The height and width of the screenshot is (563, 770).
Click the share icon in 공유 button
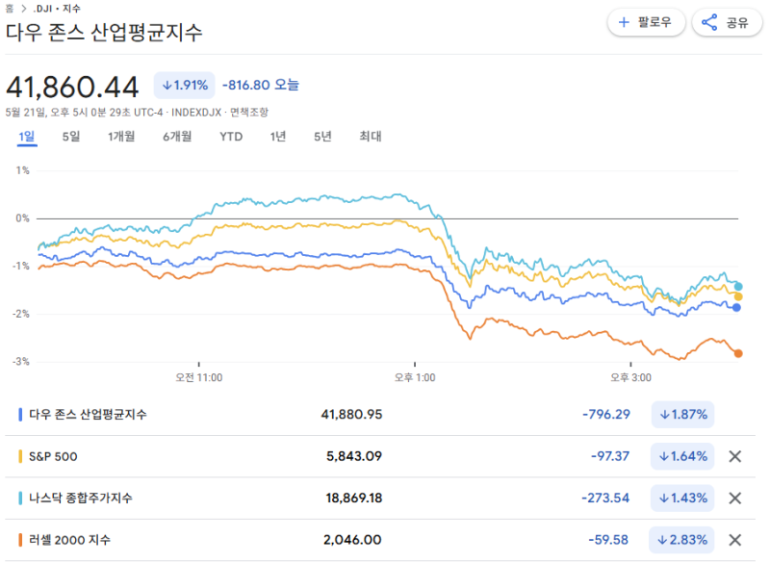[709, 22]
